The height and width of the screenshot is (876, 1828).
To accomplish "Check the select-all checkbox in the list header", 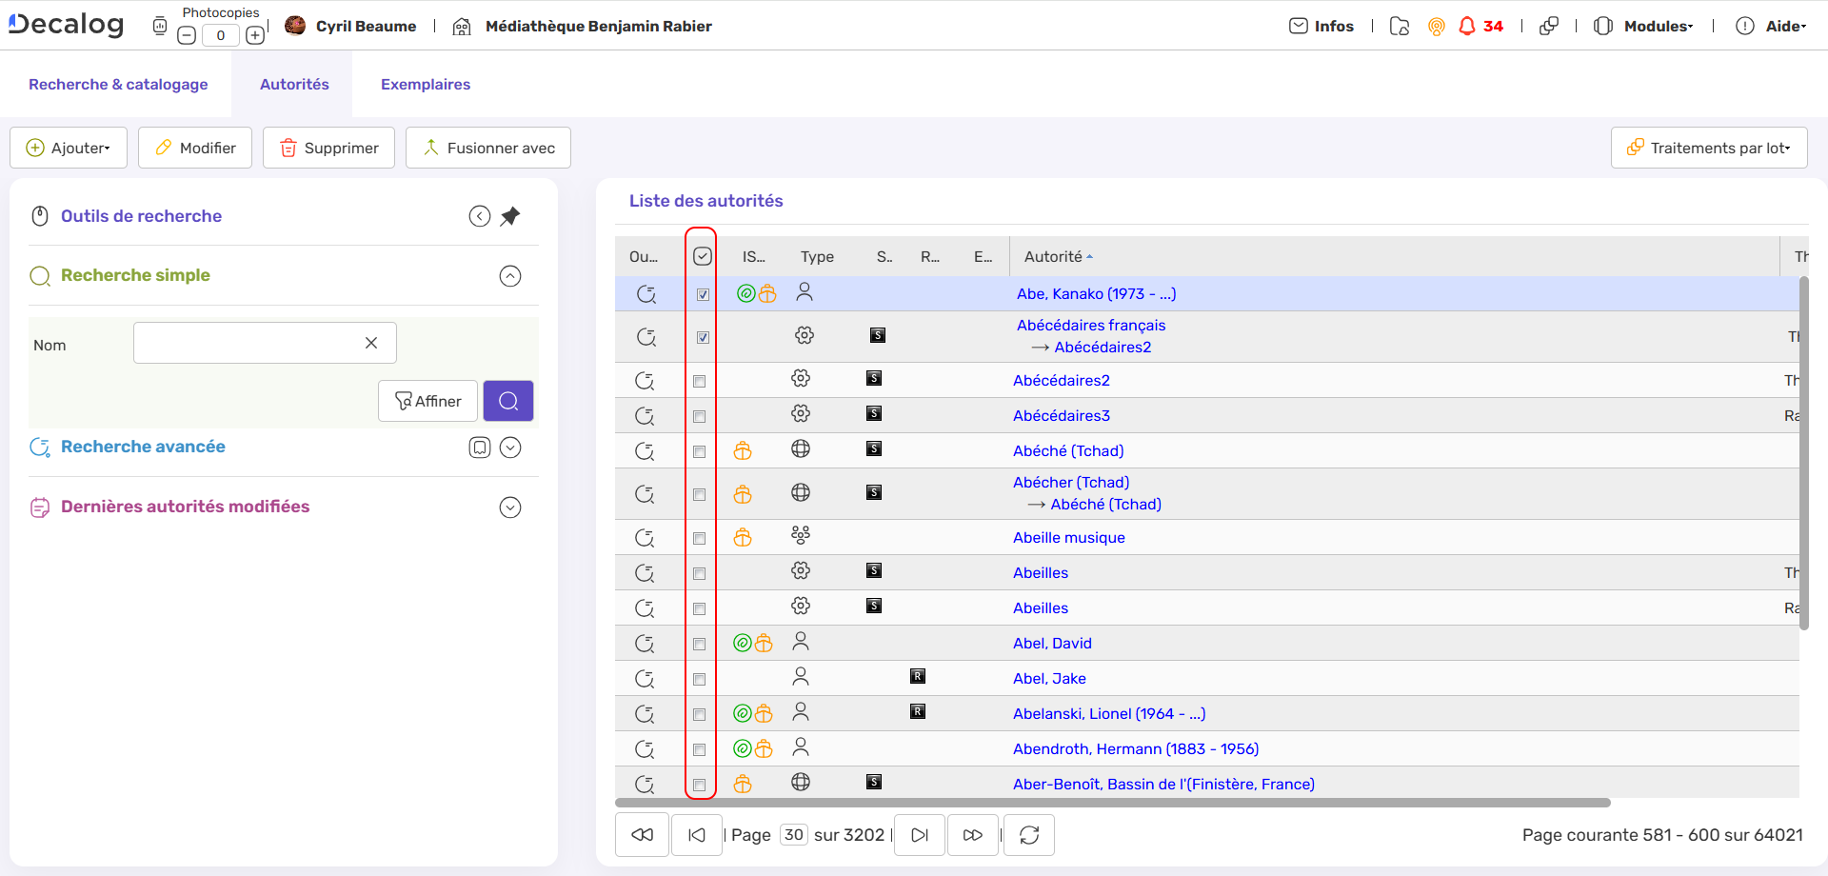I will [703, 255].
